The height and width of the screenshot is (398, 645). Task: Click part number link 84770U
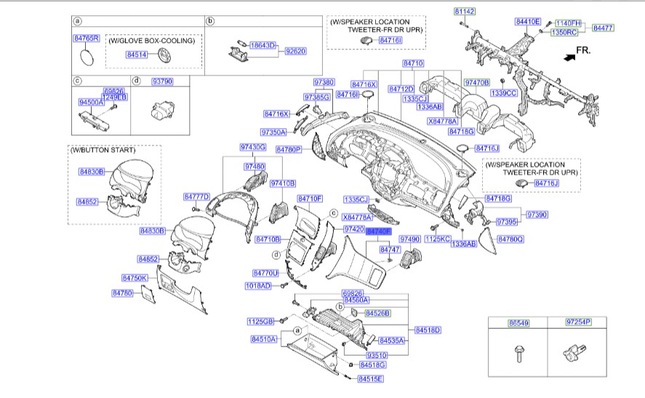[x=265, y=273]
